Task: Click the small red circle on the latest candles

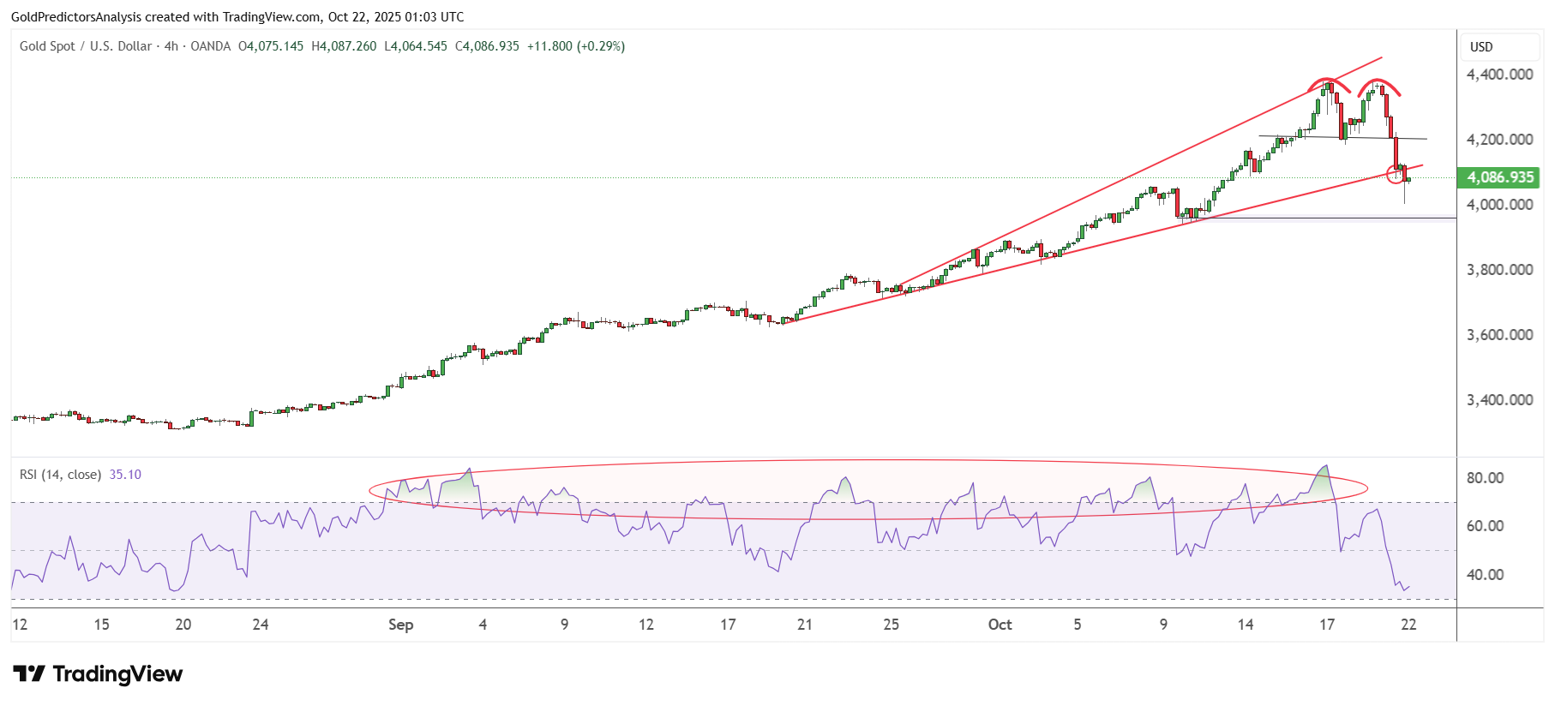Action: (x=1396, y=176)
